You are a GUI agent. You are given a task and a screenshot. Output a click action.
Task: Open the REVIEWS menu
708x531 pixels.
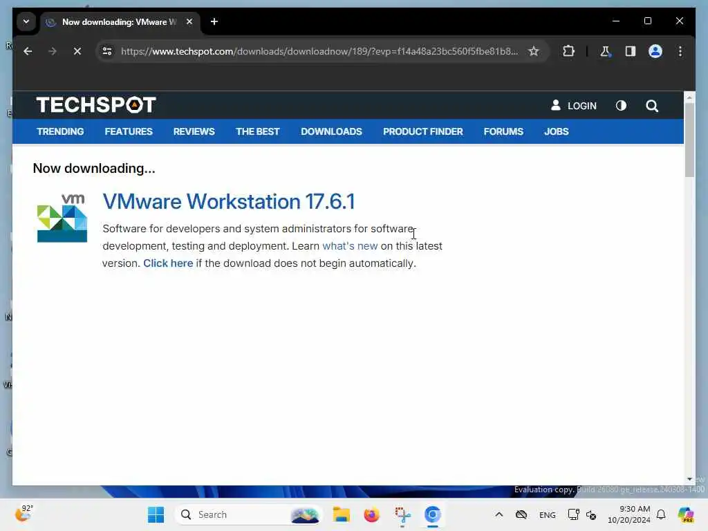[x=194, y=131]
